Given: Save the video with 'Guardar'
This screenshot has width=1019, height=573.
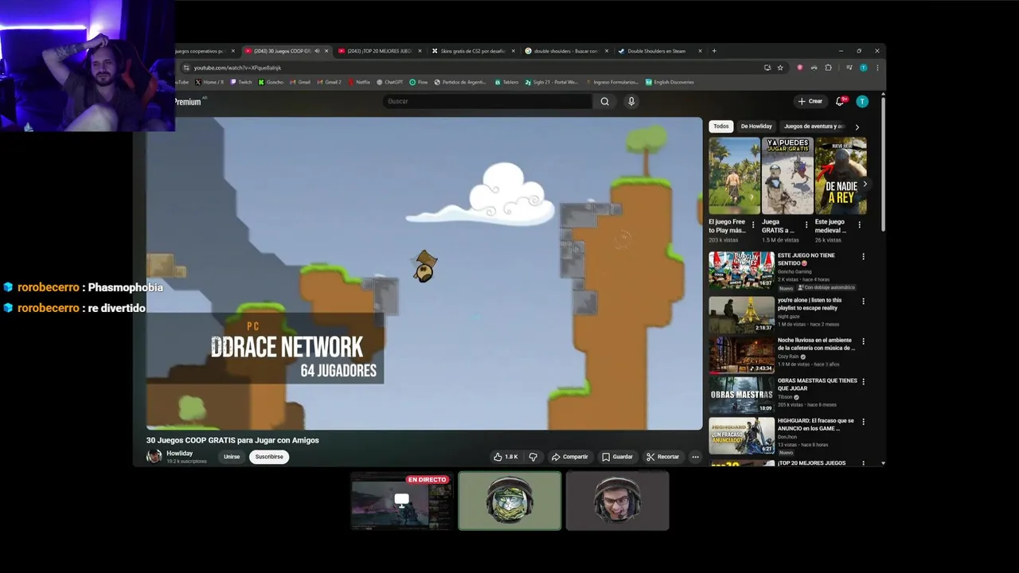Looking at the screenshot, I should point(617,457).
